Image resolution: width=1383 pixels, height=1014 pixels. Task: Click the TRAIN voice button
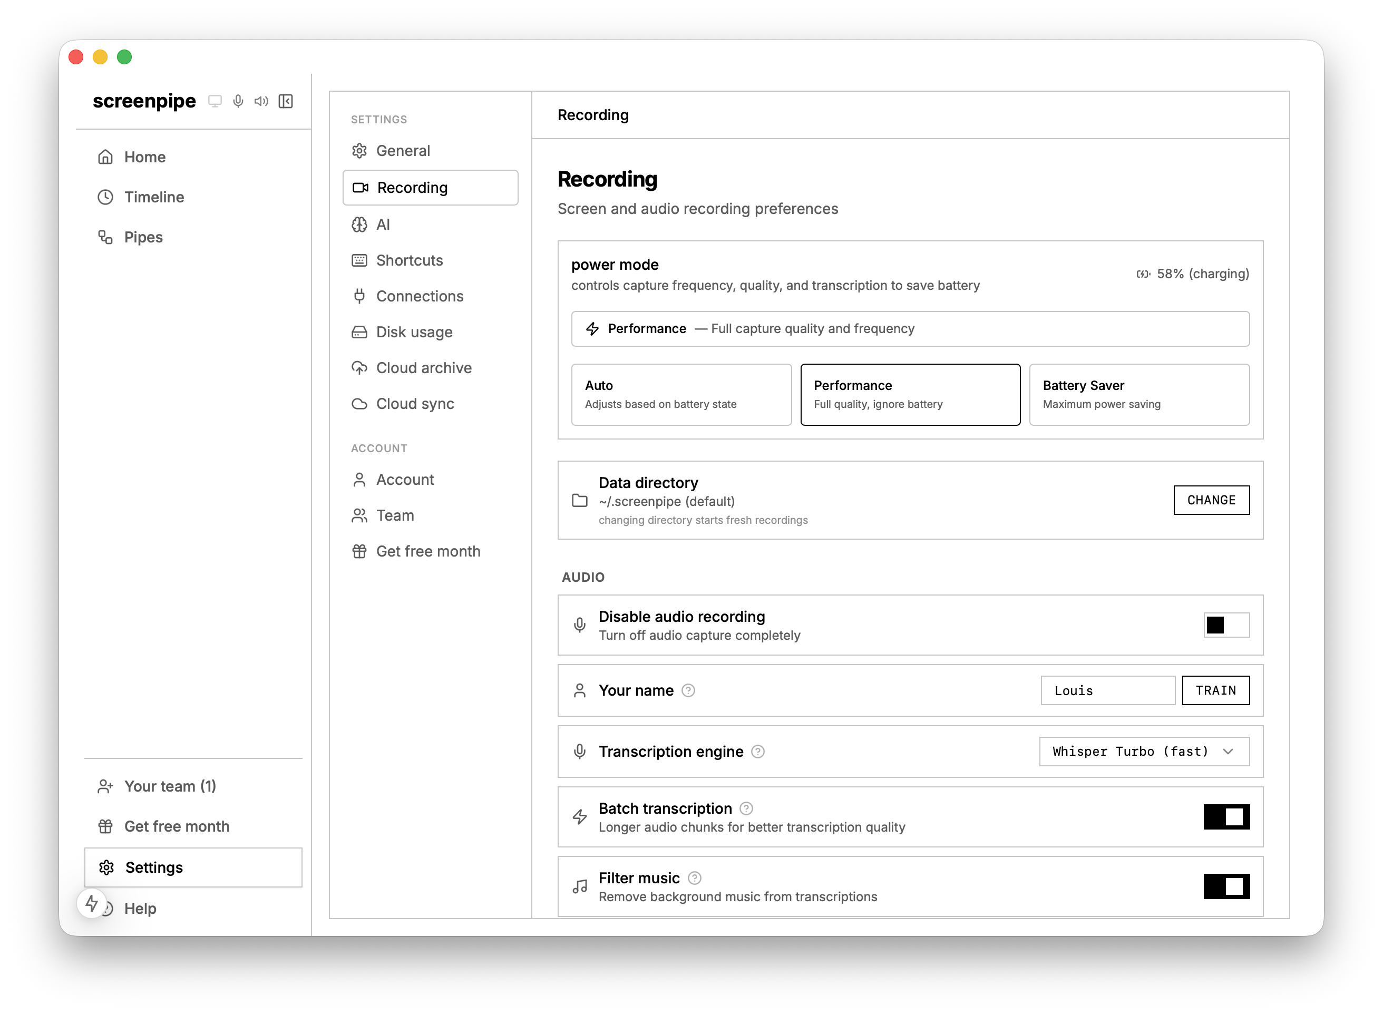[x=1215, y=690]
